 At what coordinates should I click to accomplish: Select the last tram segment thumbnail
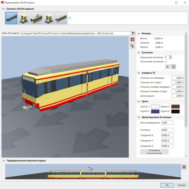click(61, 18)
